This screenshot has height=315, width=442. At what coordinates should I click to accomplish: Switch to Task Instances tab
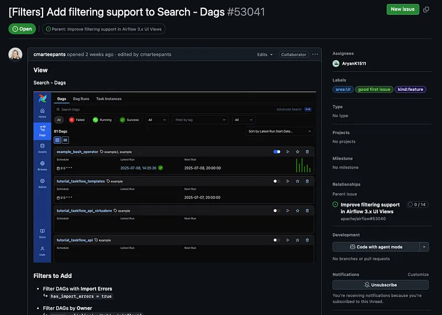coord(109,99)
